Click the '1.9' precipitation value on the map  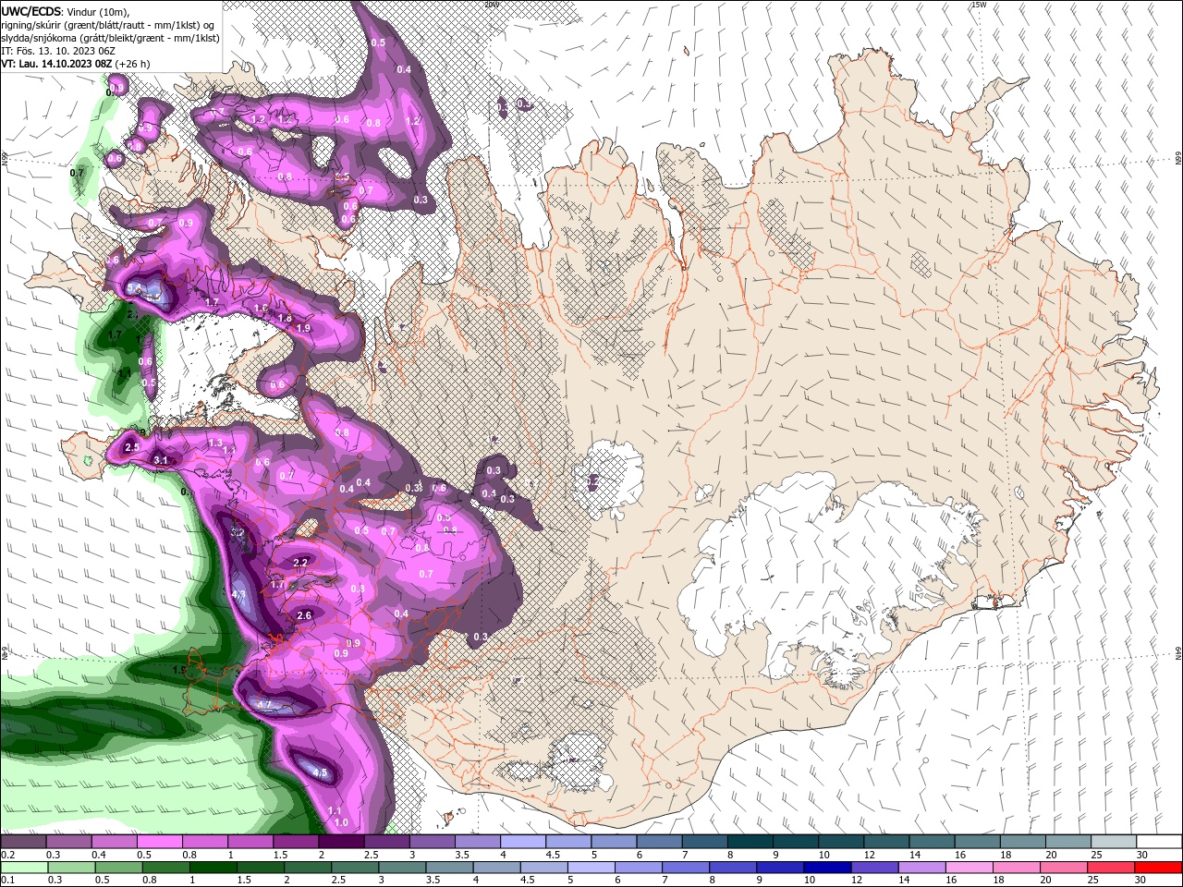pos(303,328)
